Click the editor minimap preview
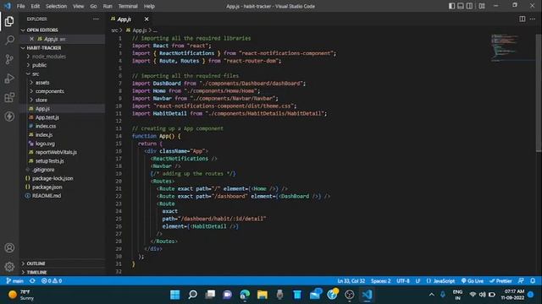 point(512,47)
